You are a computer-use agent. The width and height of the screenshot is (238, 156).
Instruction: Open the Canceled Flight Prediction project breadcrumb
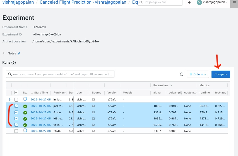coord(83,2)
